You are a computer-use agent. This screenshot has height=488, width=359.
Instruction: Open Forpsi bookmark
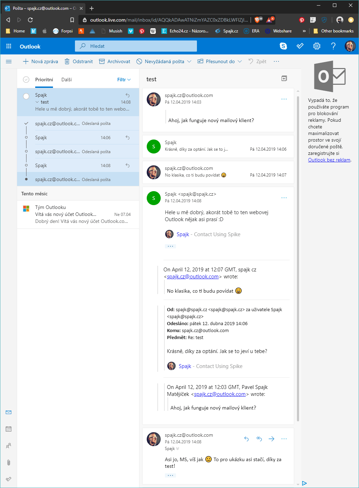pyautogui.click(x=63, y=31)
